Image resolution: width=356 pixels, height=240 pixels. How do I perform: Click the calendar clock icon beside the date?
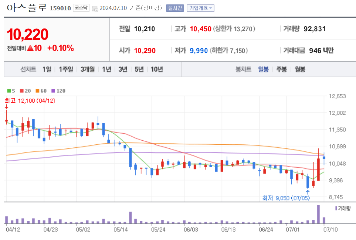95,8
